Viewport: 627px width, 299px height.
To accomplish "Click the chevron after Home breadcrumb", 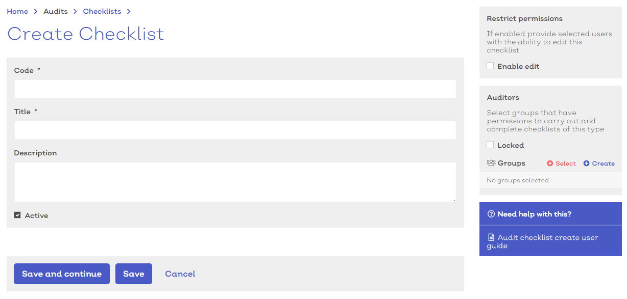I will [x=36, y=11].
